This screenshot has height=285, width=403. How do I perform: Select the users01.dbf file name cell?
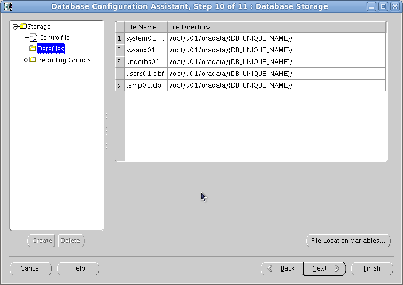(x=146, y=74)
